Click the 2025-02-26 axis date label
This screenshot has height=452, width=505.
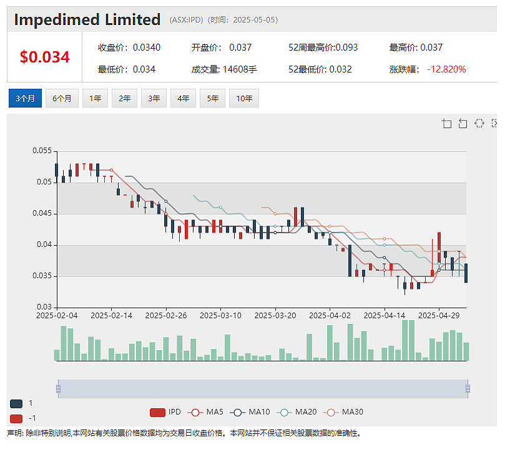(166, 316)
